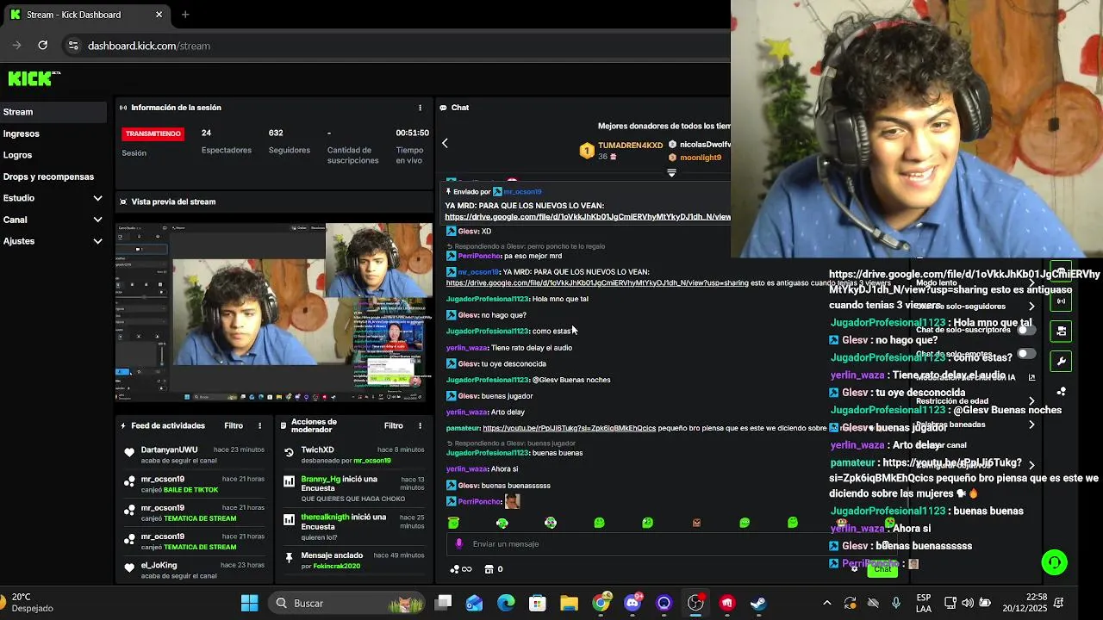Screen dimensions: 1103x620
Task: Open the green support headset button
Action: [1054, 562]
